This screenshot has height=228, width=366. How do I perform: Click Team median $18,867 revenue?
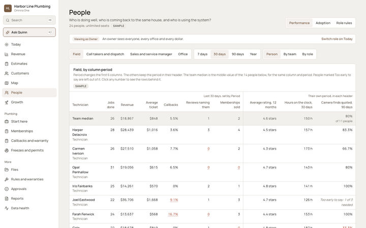[x=127, y=119]
